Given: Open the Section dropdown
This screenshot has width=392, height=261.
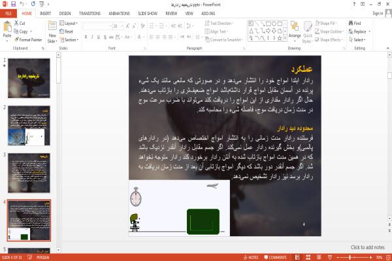Looking at the screenshot, I should point(69,40).
